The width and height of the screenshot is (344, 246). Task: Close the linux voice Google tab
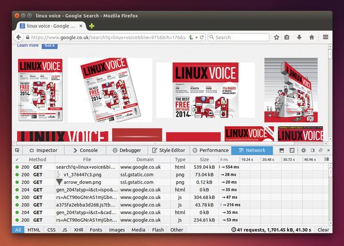[81, 26]
